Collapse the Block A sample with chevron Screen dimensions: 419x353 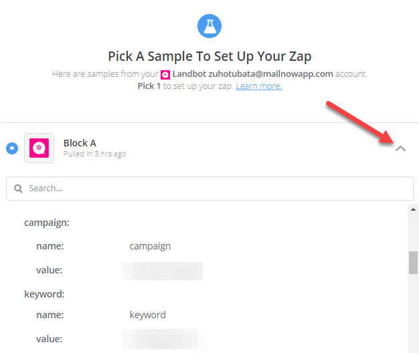pyautogui.click(x=400, y=148)
